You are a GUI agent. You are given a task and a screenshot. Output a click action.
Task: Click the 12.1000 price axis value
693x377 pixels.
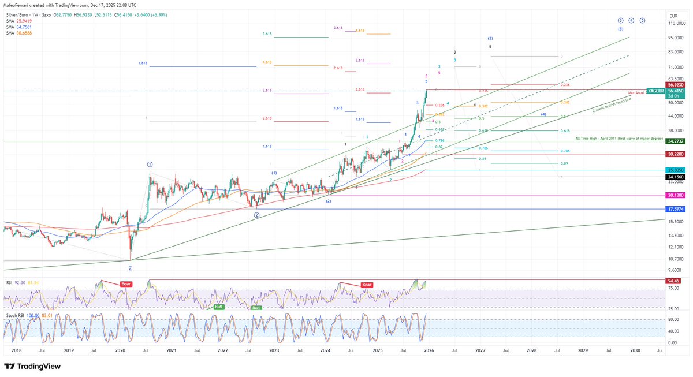[675, 247]
